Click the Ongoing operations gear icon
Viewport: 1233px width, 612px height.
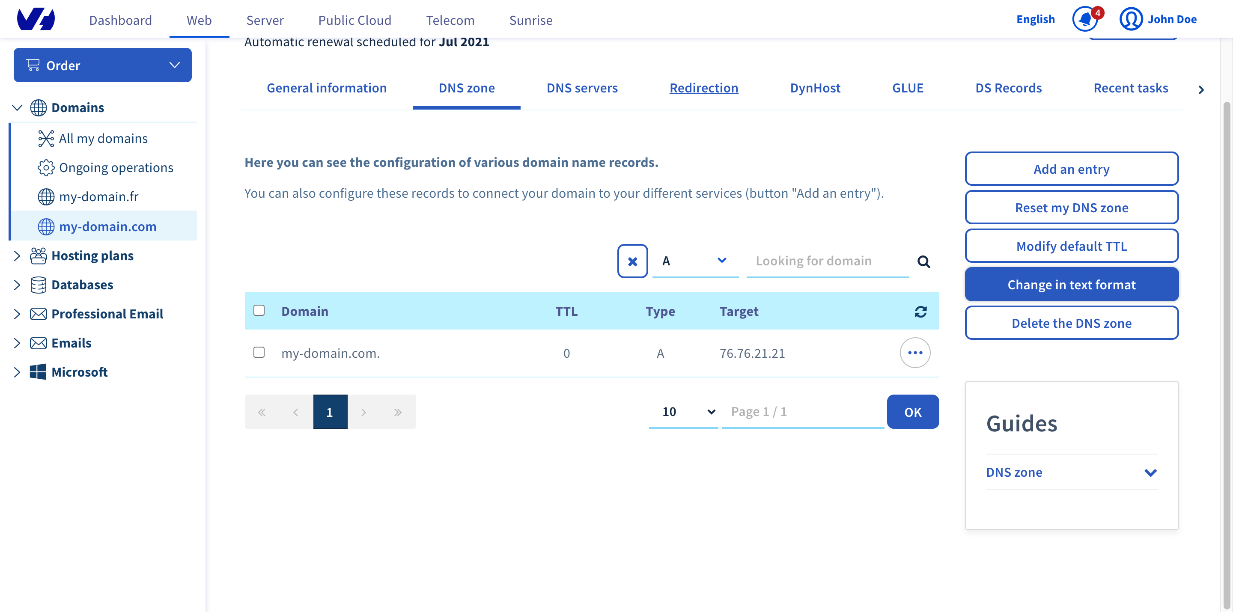coord(46,167)
